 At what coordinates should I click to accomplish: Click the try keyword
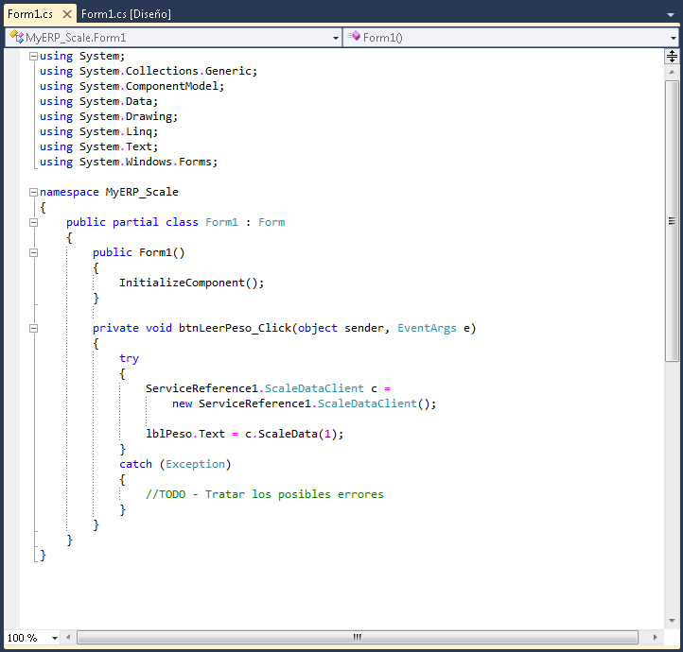click(129, 358)
